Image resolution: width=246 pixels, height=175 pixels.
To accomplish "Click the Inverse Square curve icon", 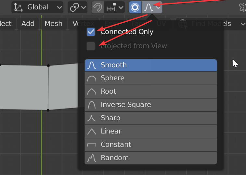I will (x=92, y=105).
